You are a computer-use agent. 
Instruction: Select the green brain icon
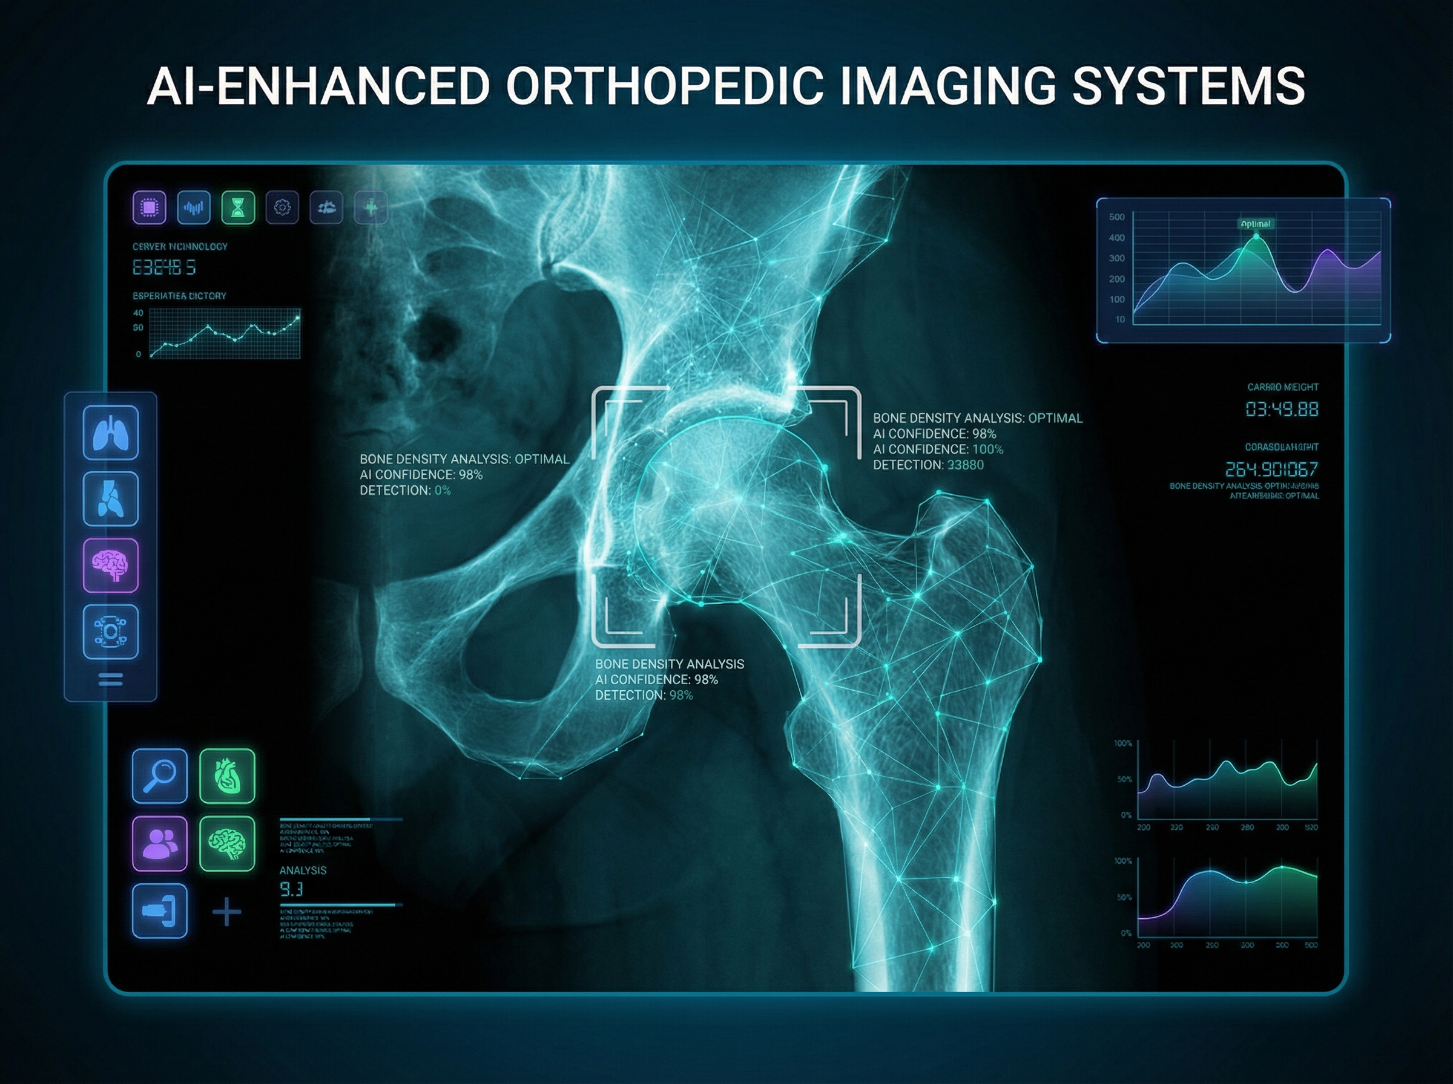tap(226, 843)
